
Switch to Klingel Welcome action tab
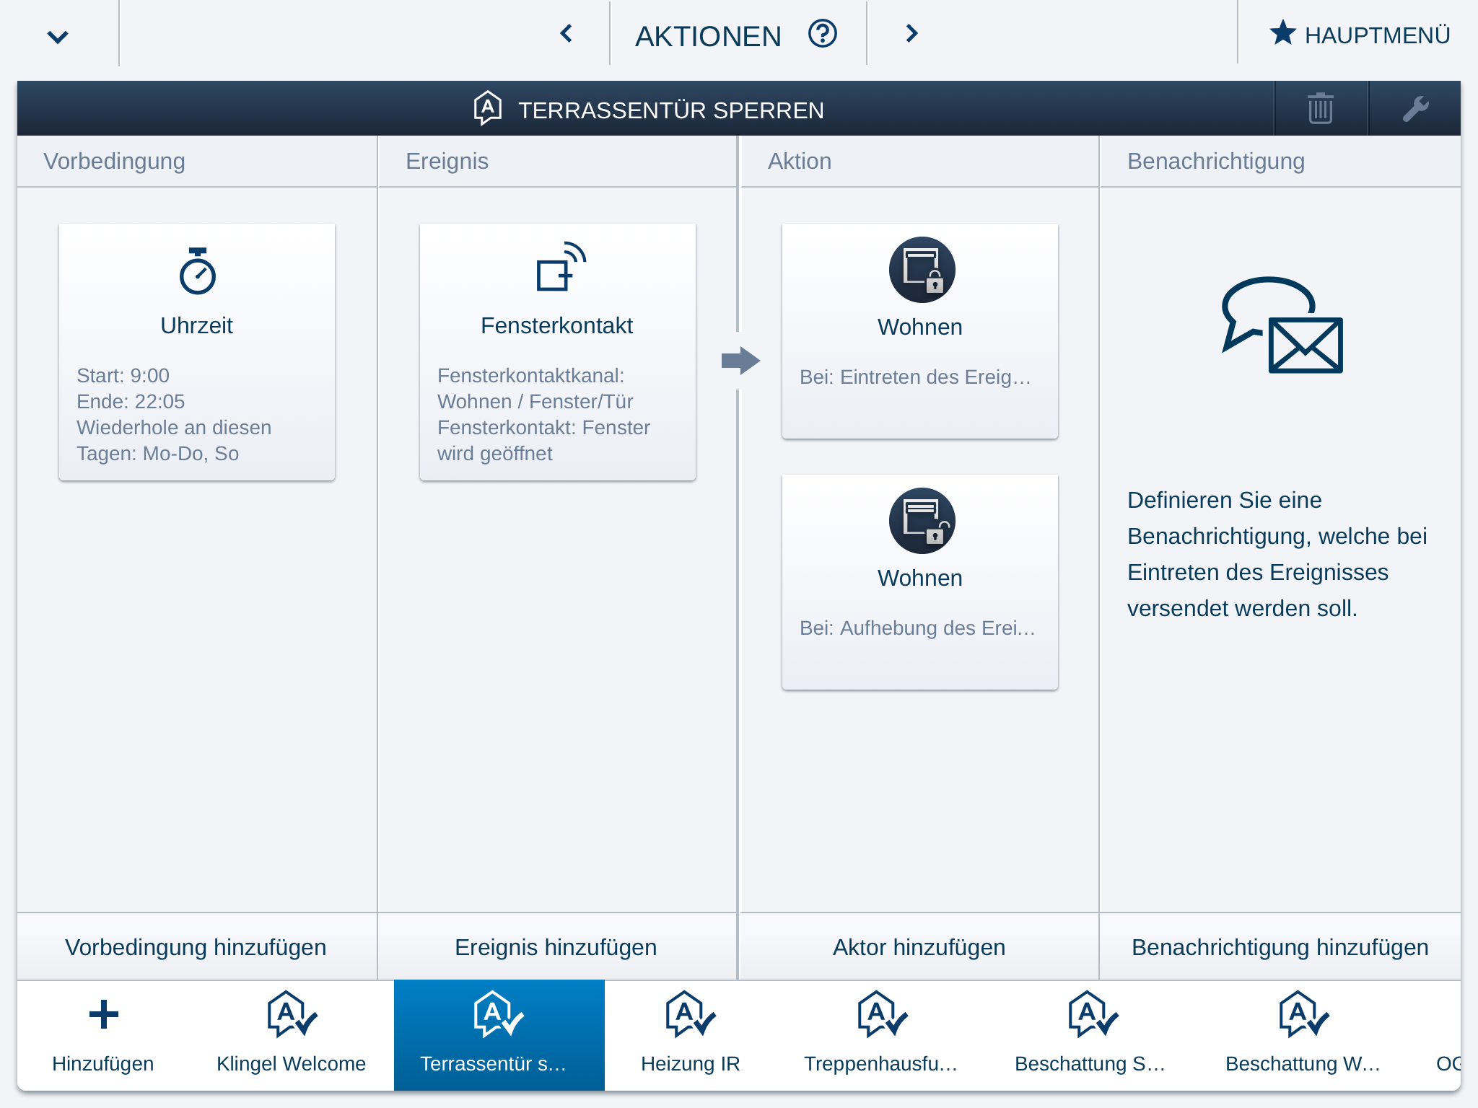[x=292, y=1034]
